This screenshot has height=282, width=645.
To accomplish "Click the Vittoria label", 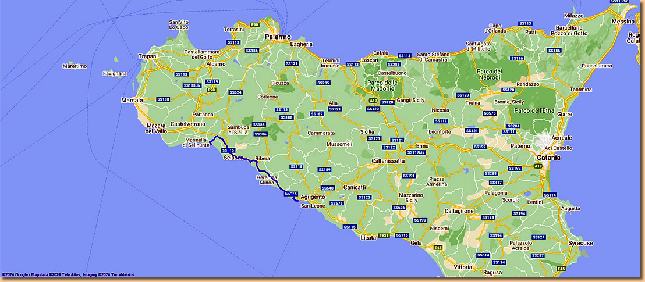I will (x=463, y=267).
